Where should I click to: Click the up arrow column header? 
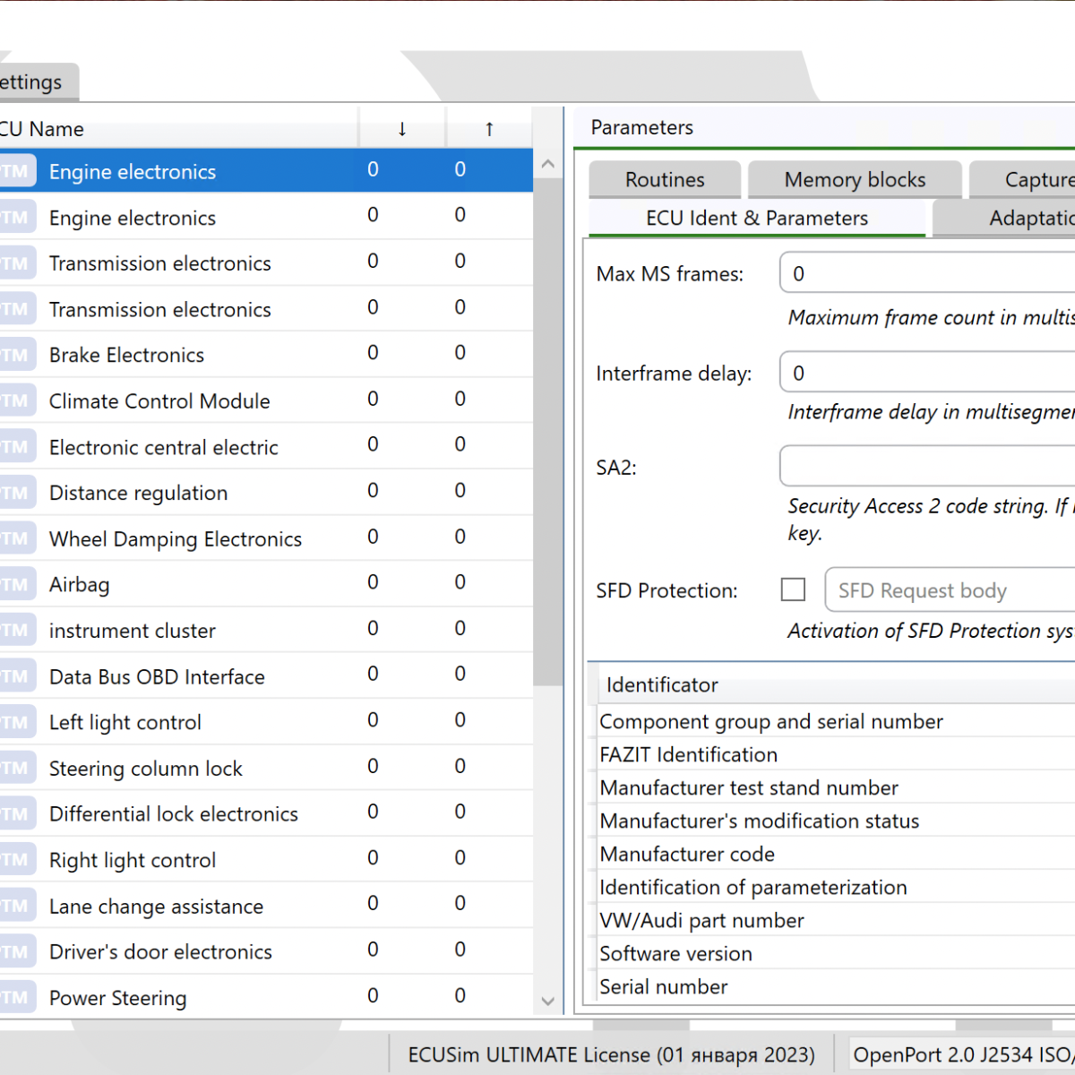[x=489, y=129]
